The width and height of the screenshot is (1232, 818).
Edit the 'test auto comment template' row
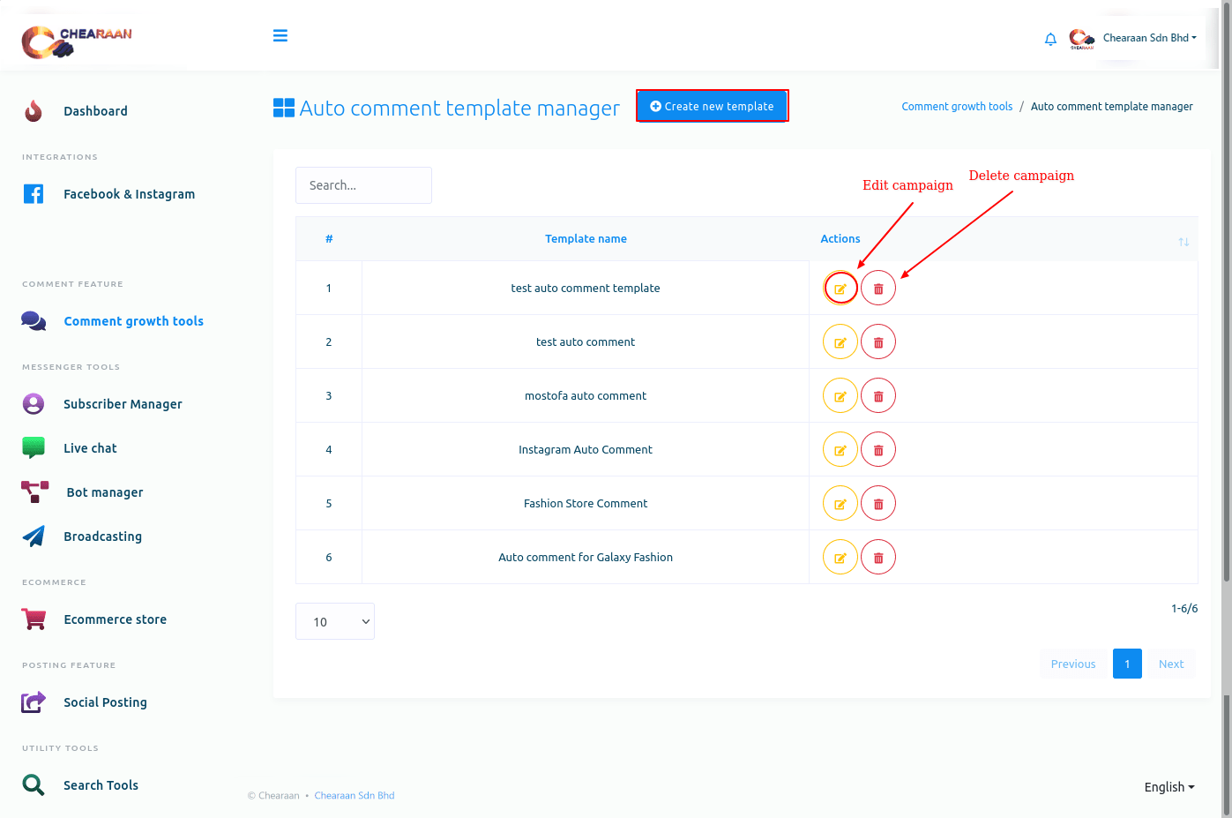click(x=840, y=289)
